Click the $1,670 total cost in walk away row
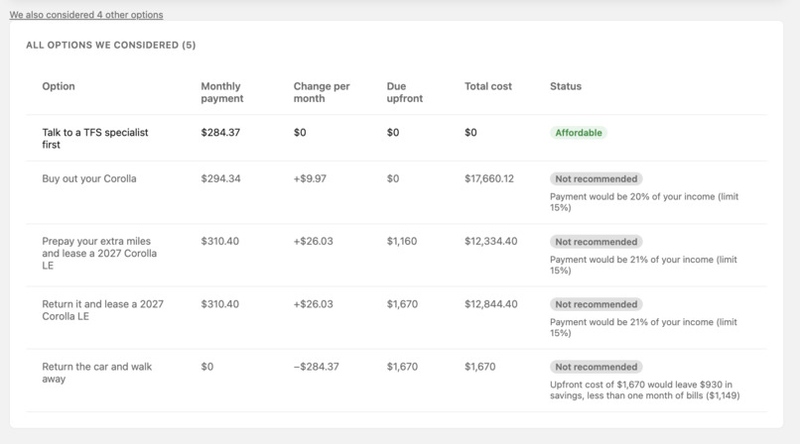 479,367
